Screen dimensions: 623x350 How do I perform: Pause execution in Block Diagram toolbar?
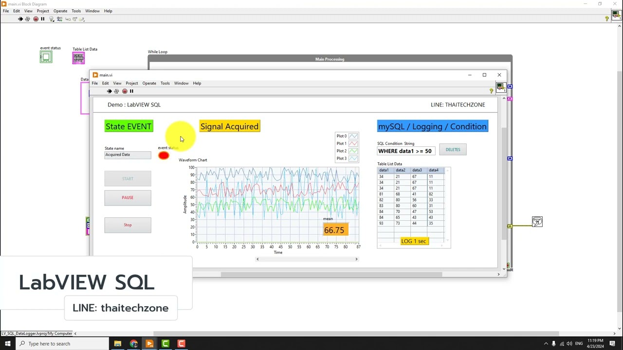(42, 19)
